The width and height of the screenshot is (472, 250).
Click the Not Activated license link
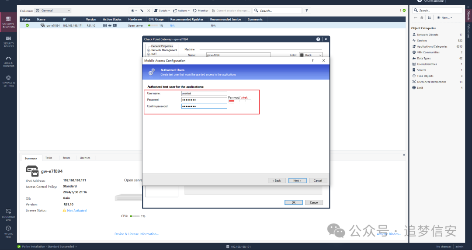(77, 211)
